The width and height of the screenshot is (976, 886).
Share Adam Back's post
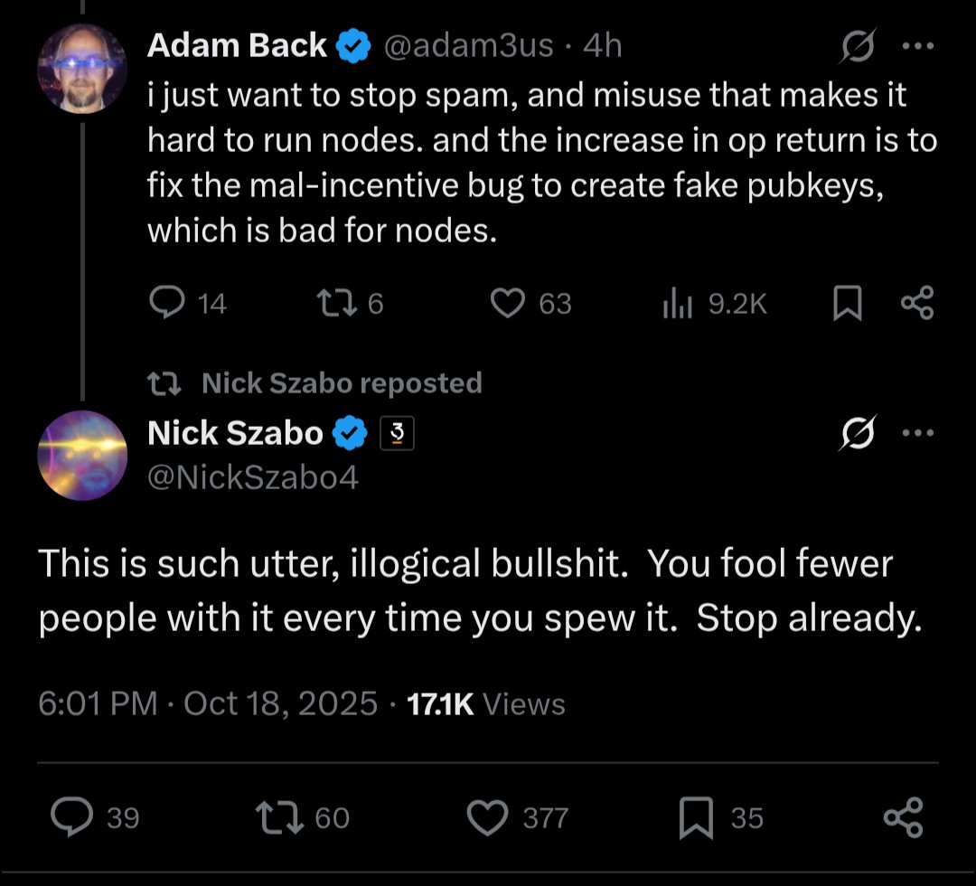[x=917, y=304]
